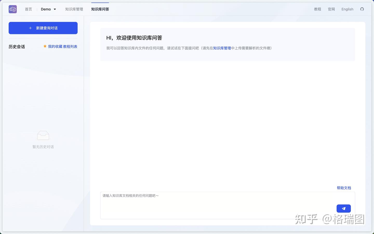Open the 教程列表 tutorial list
374x234 pixels.
70,47
